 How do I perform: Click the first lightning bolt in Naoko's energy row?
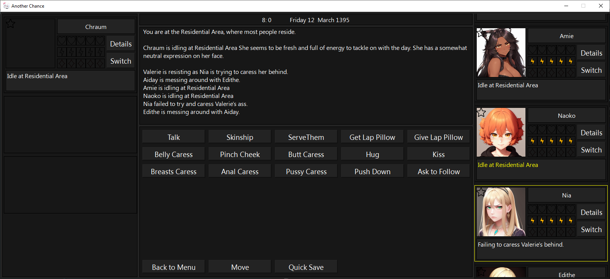coord(533,141)
